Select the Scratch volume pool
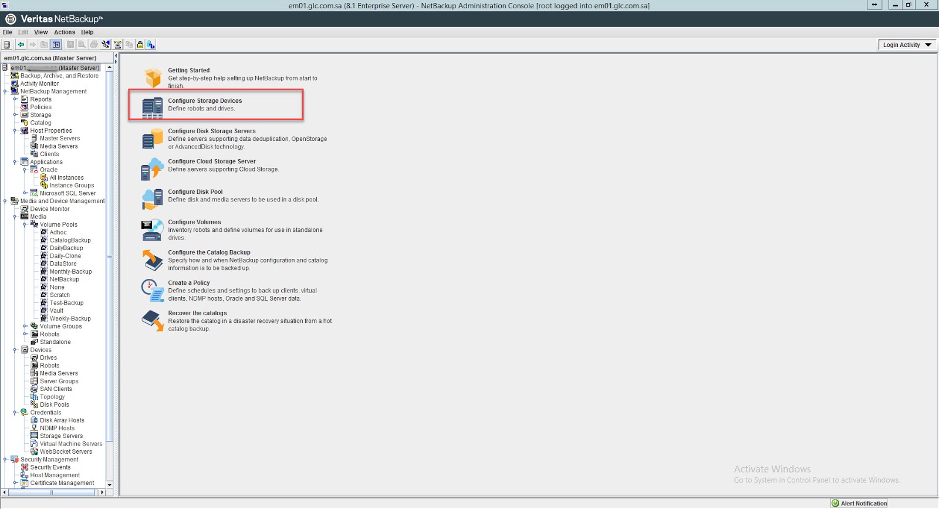This screenshot has height=509, width=939. [x=59, y=295]
